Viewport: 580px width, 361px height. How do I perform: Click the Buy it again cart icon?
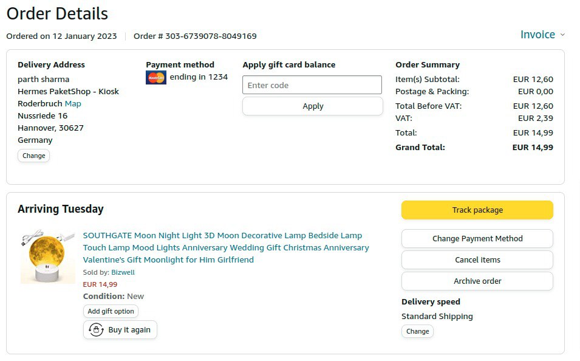(96, 330)
